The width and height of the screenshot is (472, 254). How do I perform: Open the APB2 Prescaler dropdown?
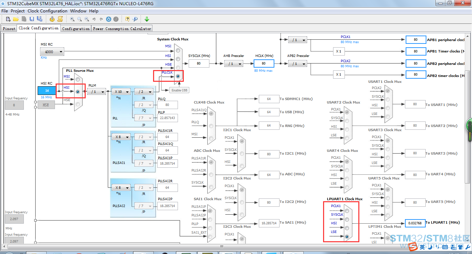[x=298, y=64]
